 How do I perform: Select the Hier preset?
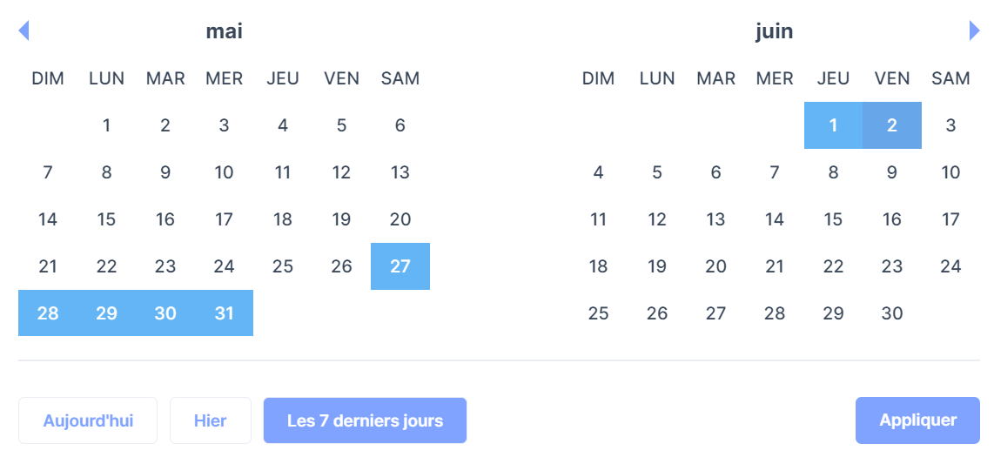pos(211,420)
